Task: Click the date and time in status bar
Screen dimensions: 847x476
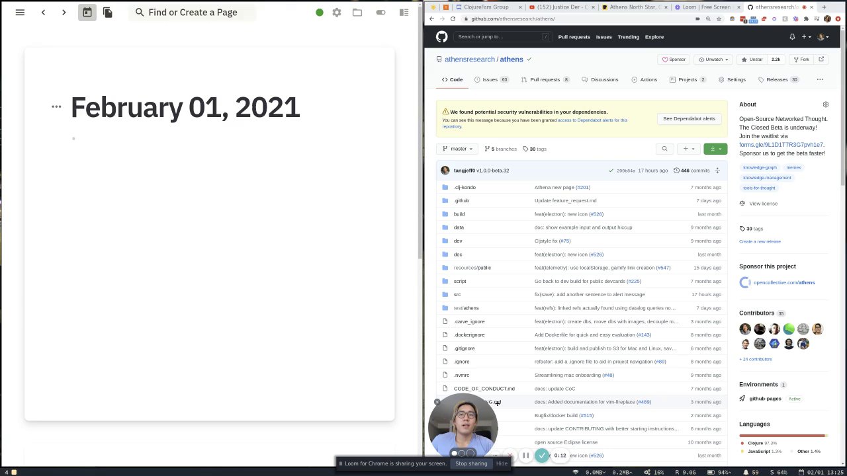Action: tap(822, 472)
